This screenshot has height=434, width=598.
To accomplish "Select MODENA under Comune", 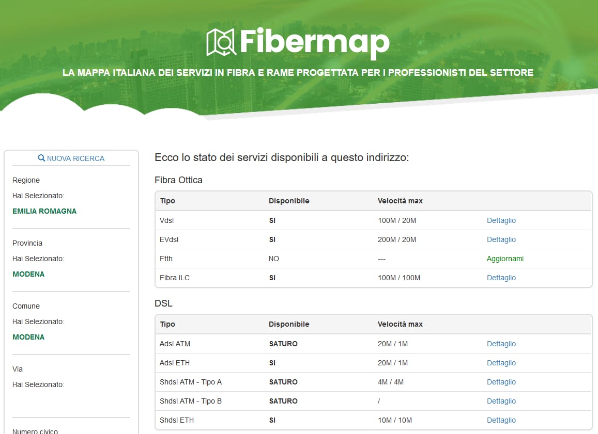I will [x=28, y=337].
